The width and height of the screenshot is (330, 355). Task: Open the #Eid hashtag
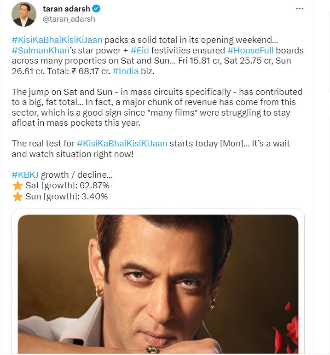[139, 50]
